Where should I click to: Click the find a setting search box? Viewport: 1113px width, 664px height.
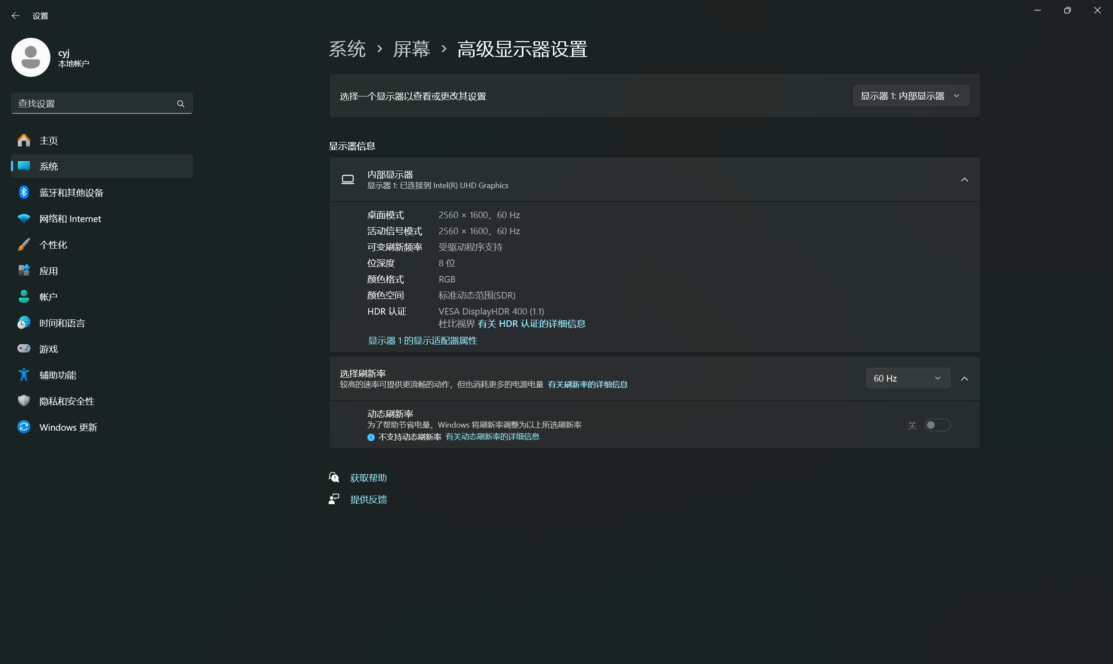point(94,104)
